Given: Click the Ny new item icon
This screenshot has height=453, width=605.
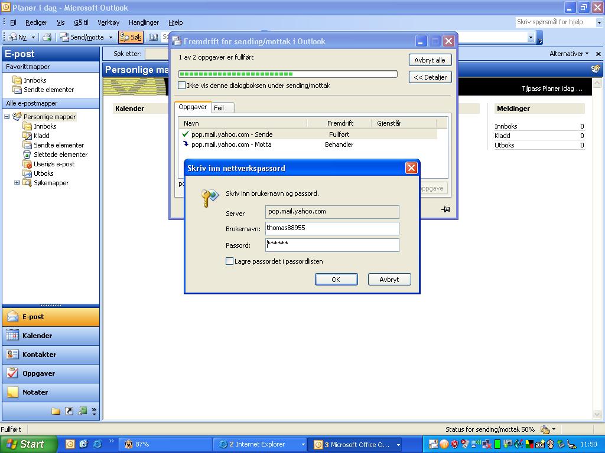Looking at the screenshot, I should click(x=17, y=37).
